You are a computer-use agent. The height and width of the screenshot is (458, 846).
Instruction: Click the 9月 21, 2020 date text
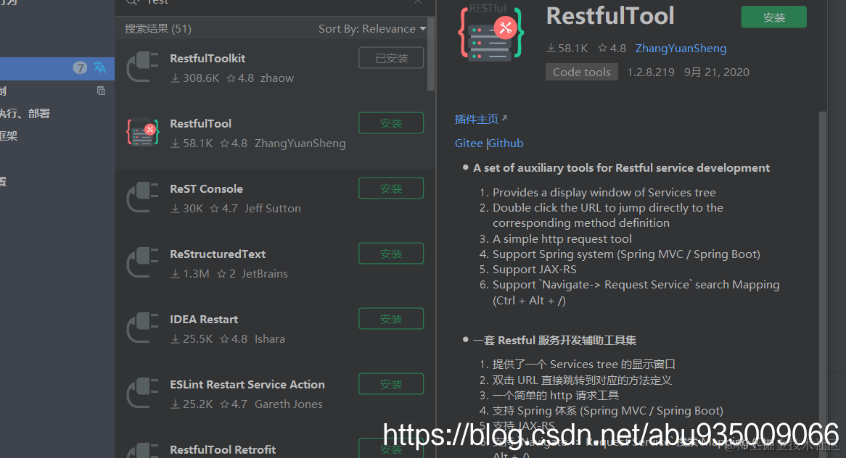coord(717,72)
